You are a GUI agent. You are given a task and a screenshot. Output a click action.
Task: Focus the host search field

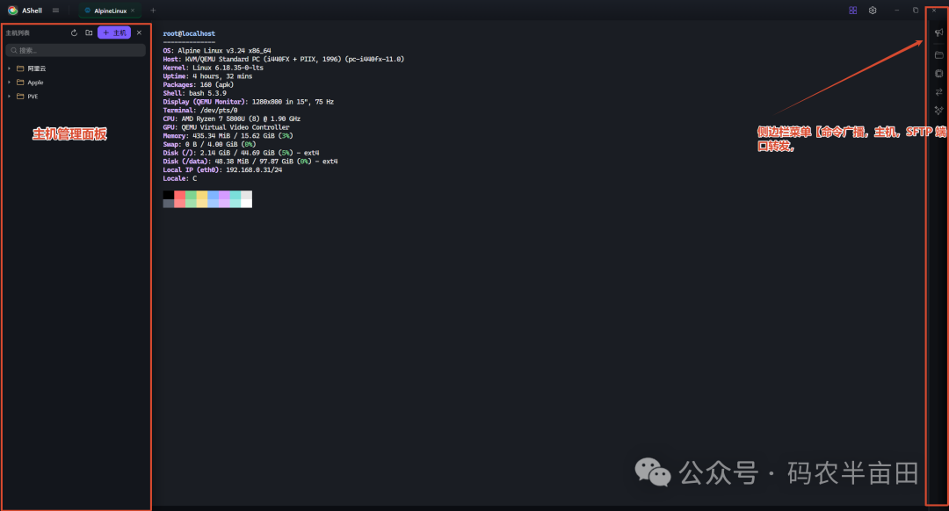point(76,50)
